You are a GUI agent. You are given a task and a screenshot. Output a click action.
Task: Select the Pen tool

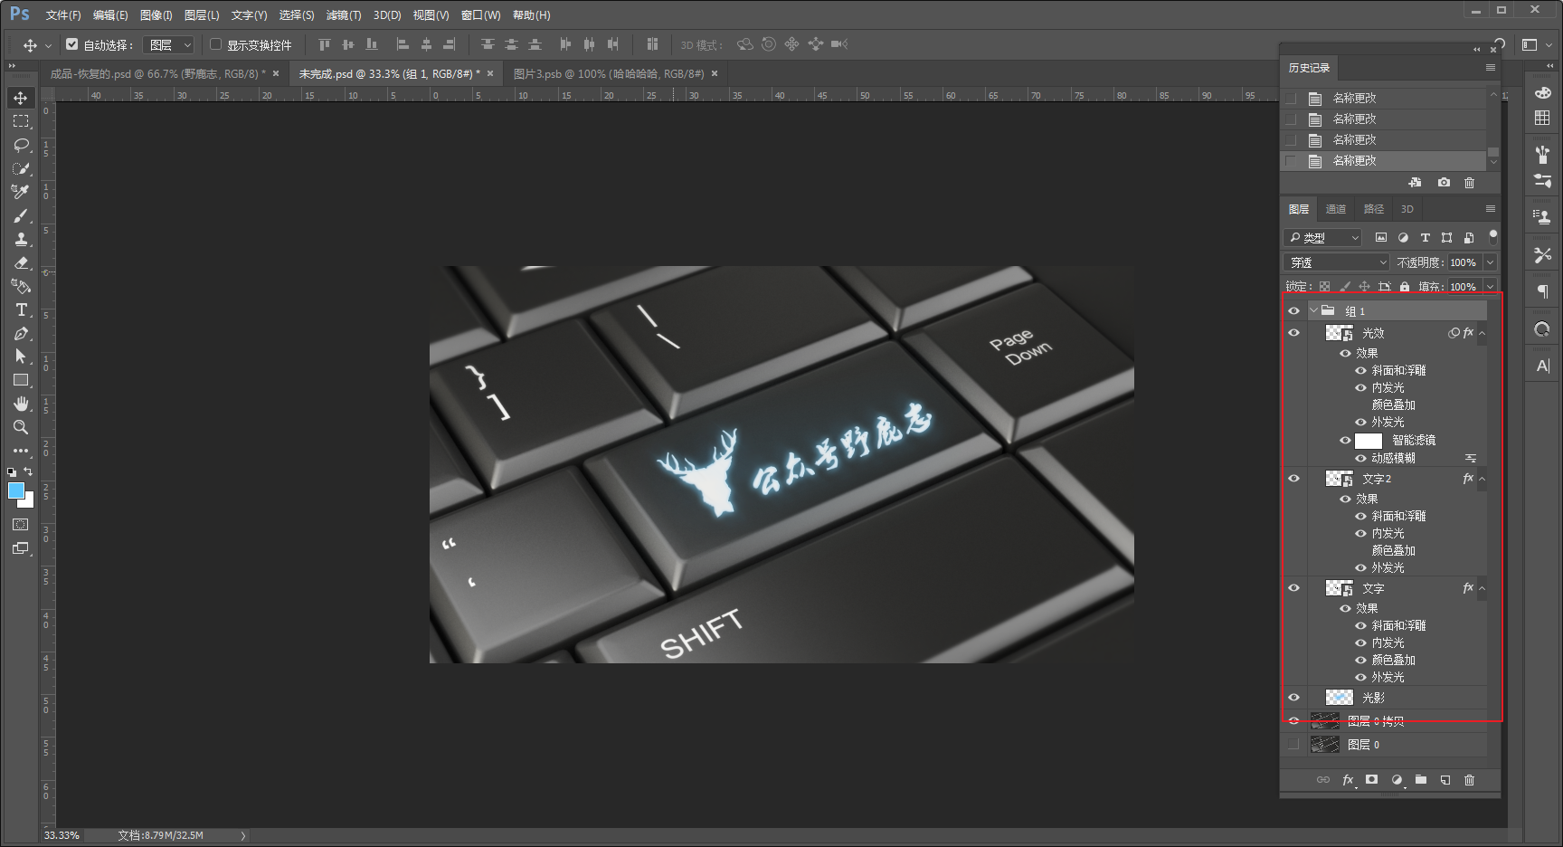click(x=21, y=333)
